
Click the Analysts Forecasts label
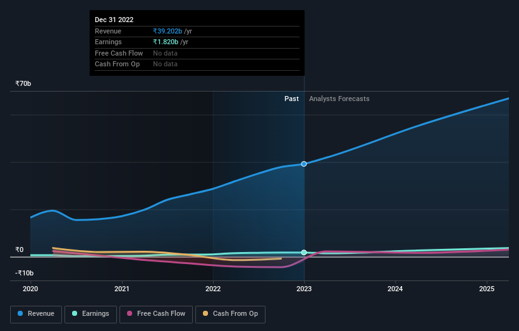click(x=339, y=99)
